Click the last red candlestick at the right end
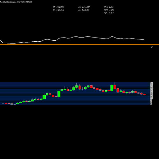159x159 pixels. (x=144, y=94)
